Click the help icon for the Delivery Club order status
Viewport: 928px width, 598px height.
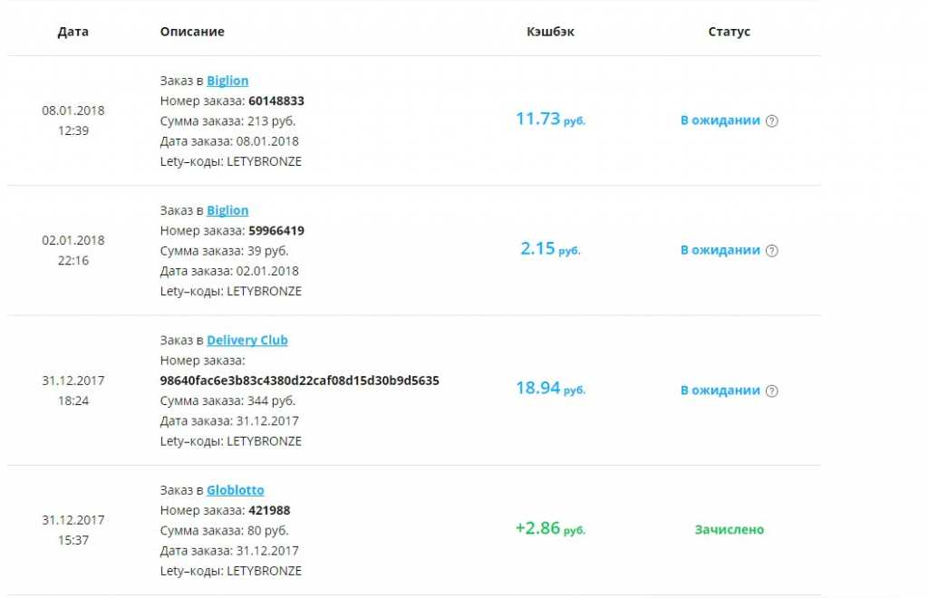(x=772, y=391)
